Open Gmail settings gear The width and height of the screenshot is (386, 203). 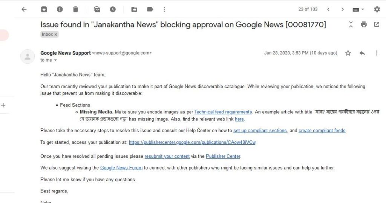point(377,9)
